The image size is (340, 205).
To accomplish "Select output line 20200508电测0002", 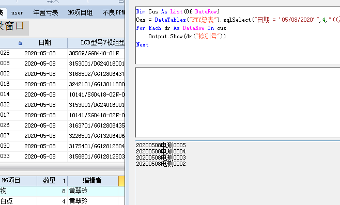I will click(x=161, y=164).
